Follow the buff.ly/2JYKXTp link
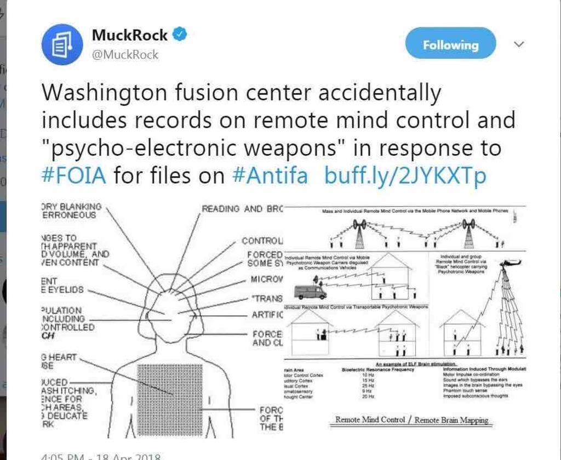The width and height of the screenshot is (561, 460). (405, 176)
